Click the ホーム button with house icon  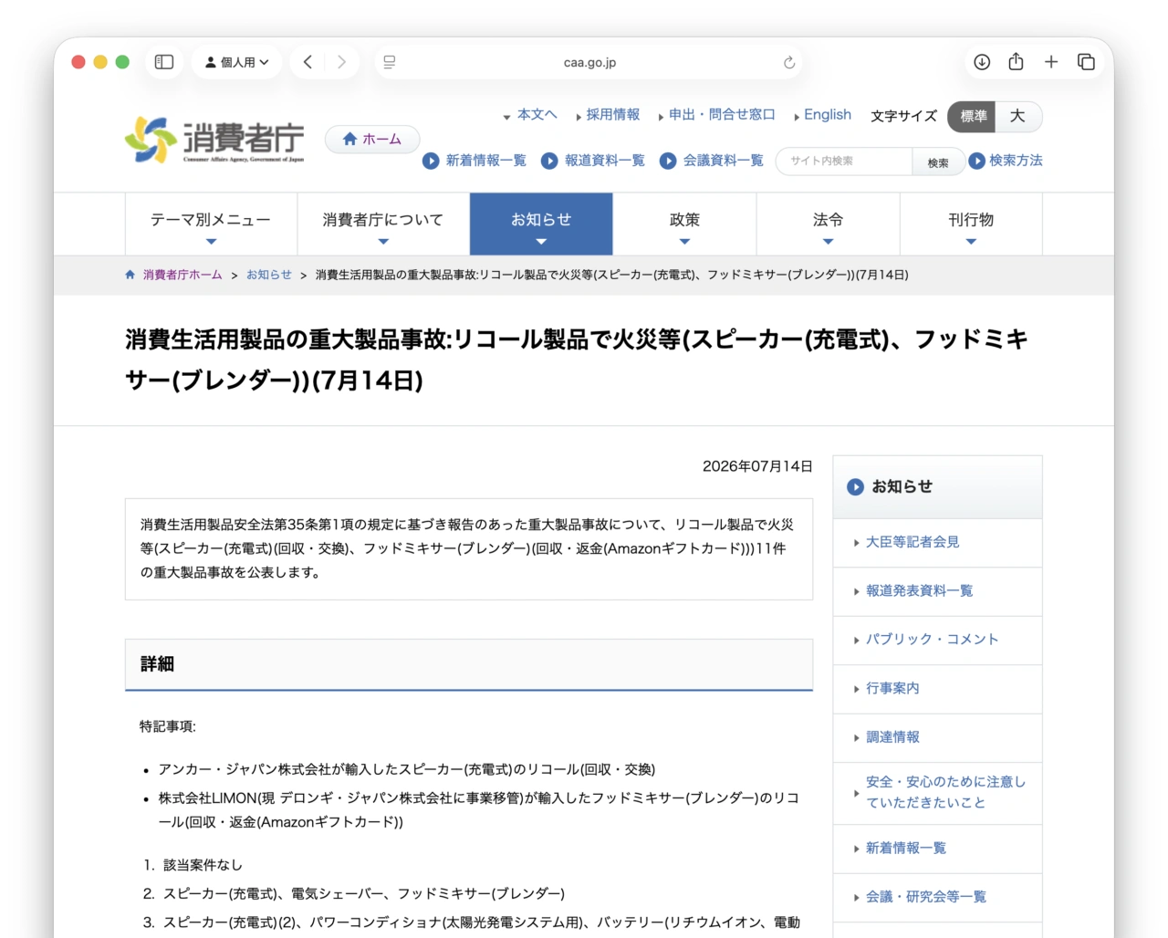click(x=372, y=139)
